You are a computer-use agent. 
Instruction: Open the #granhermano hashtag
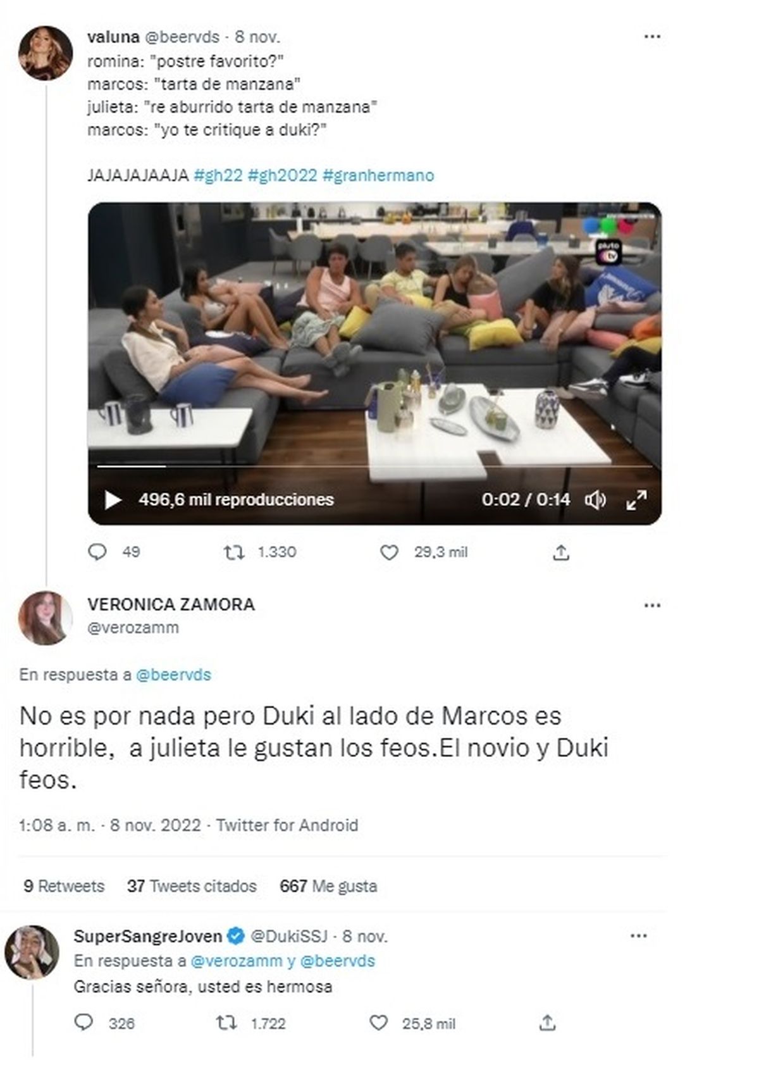pyautogui.click(x=378, y=175)
